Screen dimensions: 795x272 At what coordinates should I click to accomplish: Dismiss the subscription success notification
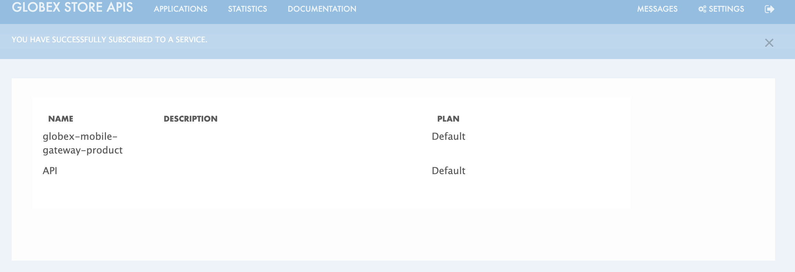769,43
